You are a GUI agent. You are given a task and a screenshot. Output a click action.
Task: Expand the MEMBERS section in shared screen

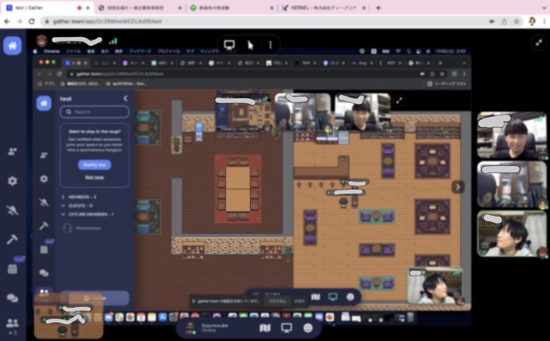[x=79, y=197]
